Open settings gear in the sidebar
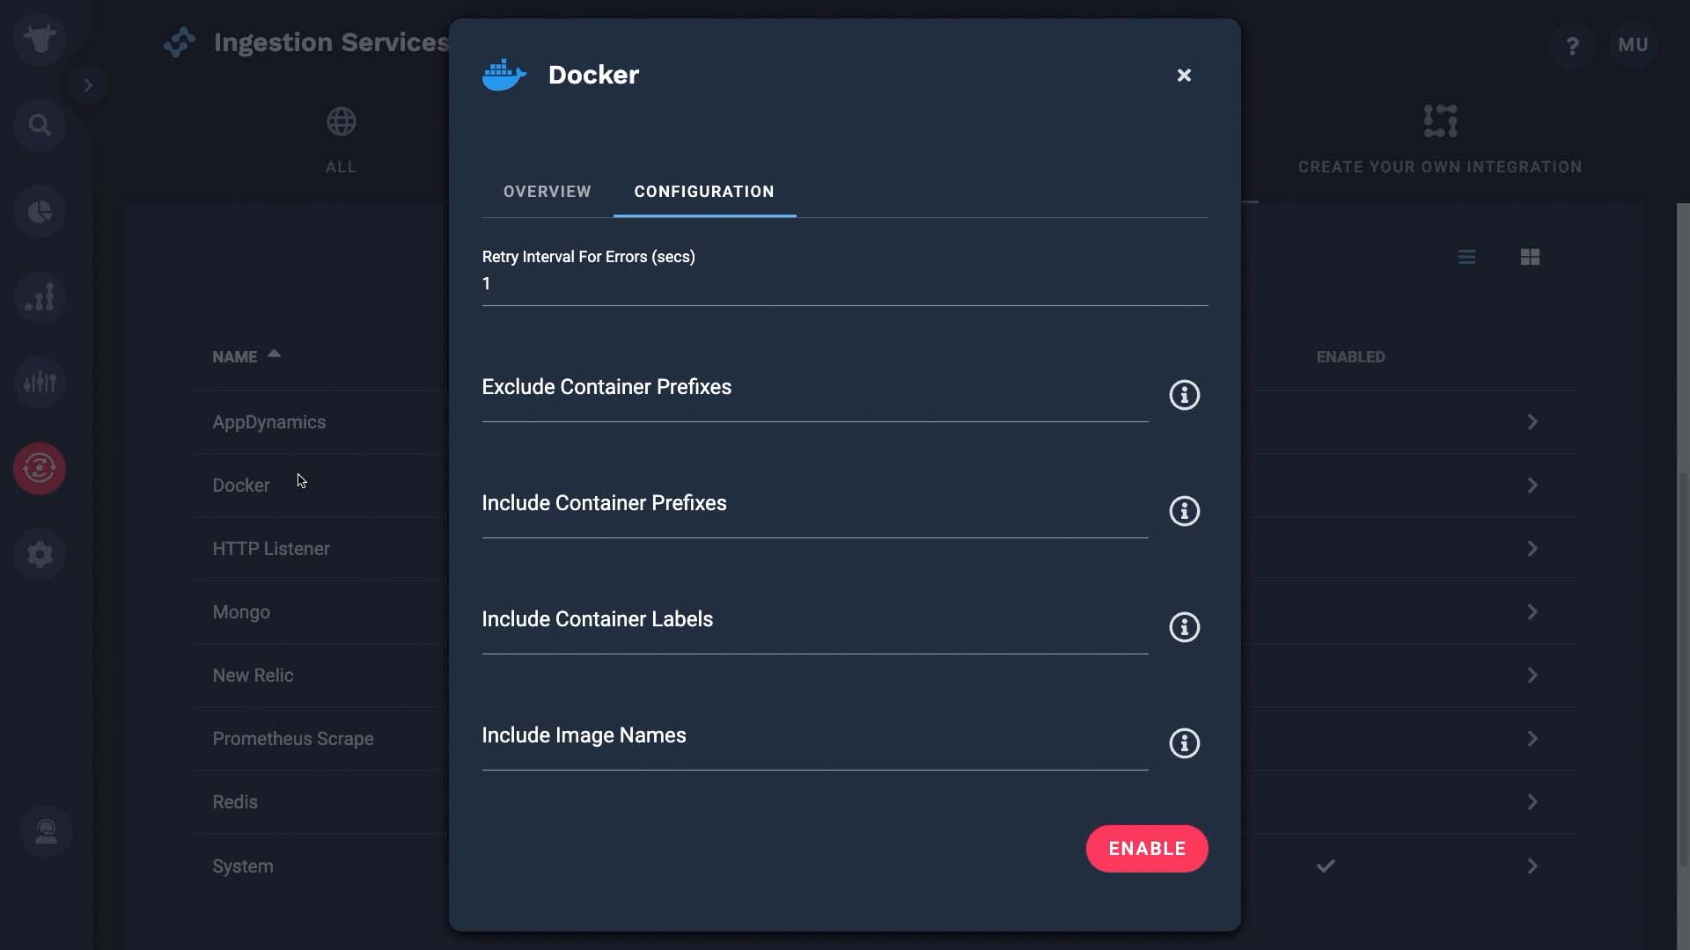This screenshot has height=950, width=1690. 40,554
